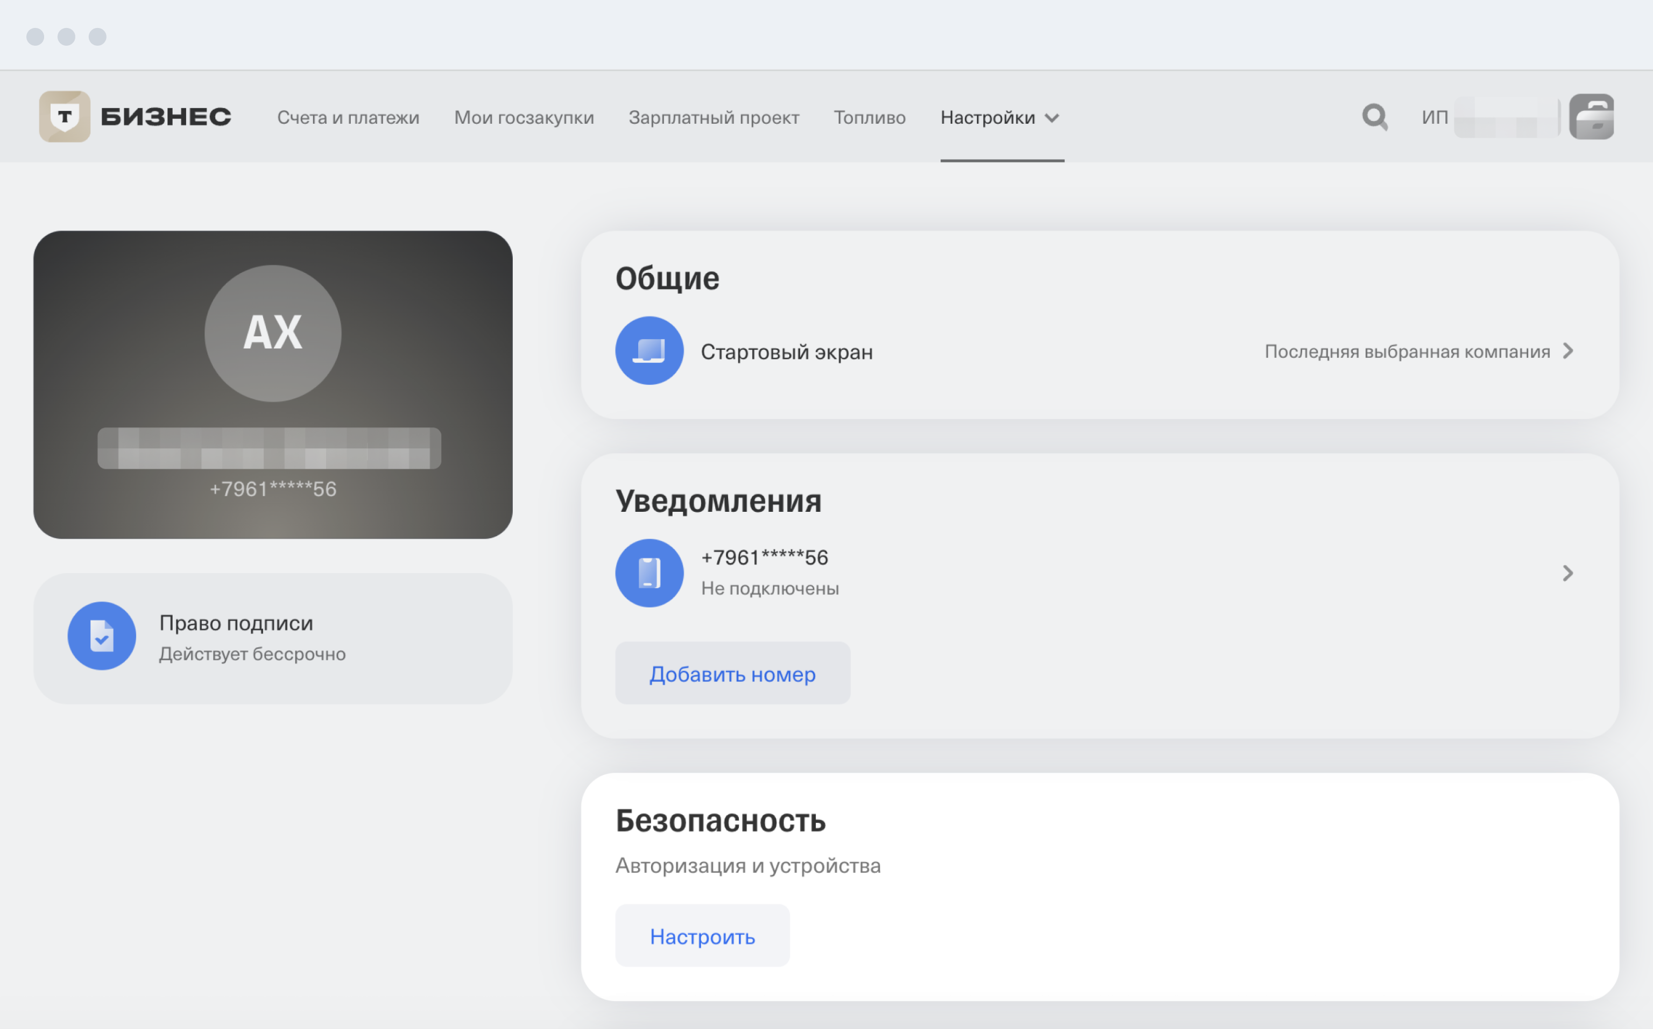1653x1029 pixels.
Task: Open Последняя выбранная компания chevron
Action: 1568,350
